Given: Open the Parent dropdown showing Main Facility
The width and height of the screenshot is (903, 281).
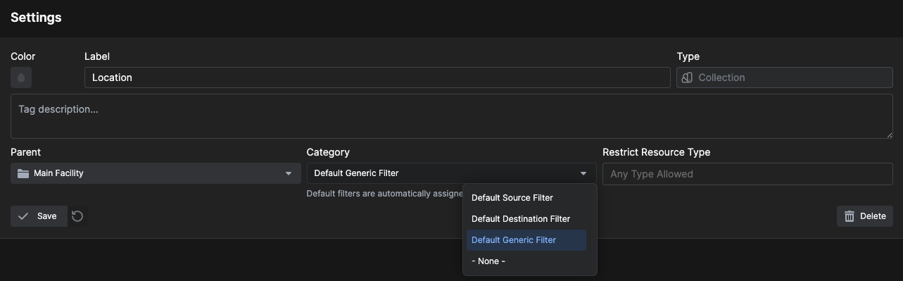Looking at the screenshot, I should pyautogui.click(x=156, y=173).
